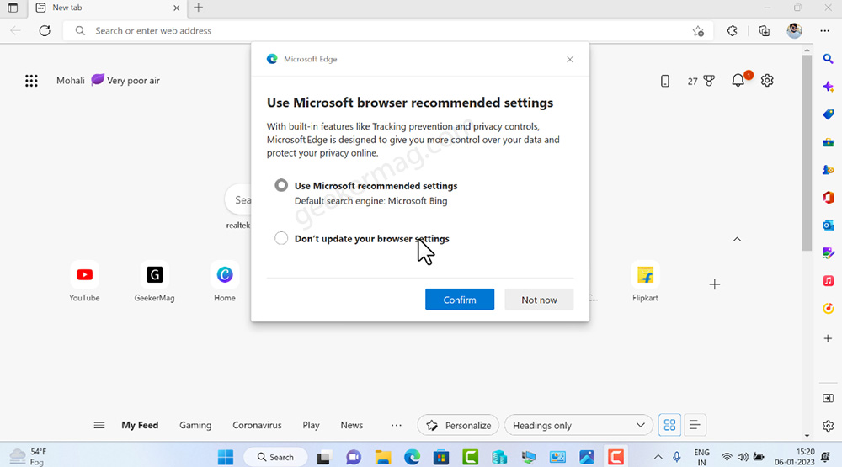Open sidebar Discover sparkle icon
This screenshot has height=467, width=842.
pos(828,87)
